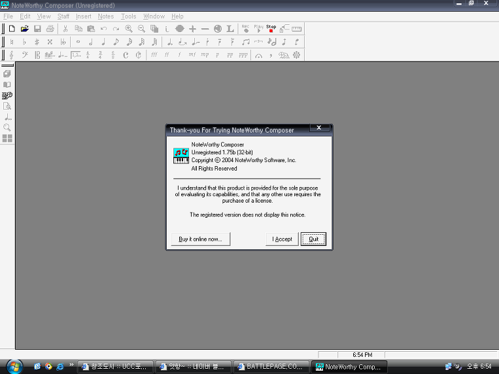This screenshot has width=499, height=374.
Task: Open the Tools menu
Action: 128,16
